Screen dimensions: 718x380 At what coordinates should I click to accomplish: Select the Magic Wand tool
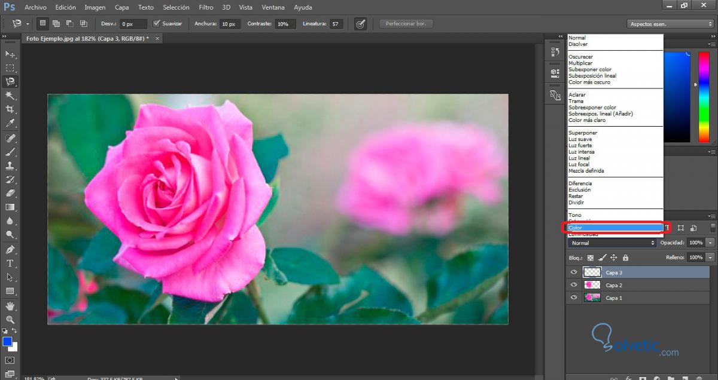pos(10,96)
